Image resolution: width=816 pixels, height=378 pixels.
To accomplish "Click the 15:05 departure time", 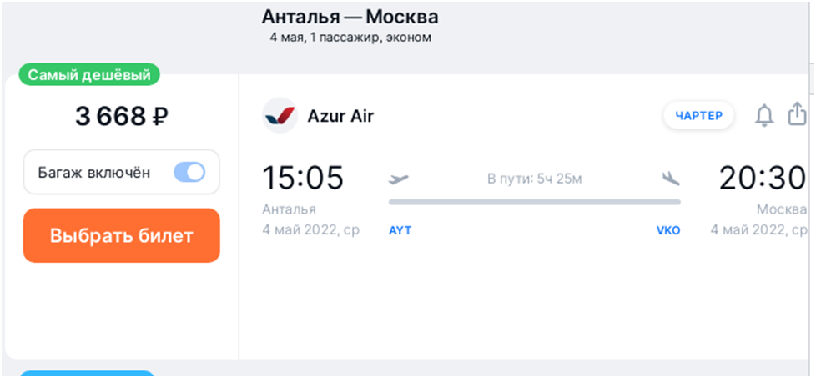I will tap(303, 178).
